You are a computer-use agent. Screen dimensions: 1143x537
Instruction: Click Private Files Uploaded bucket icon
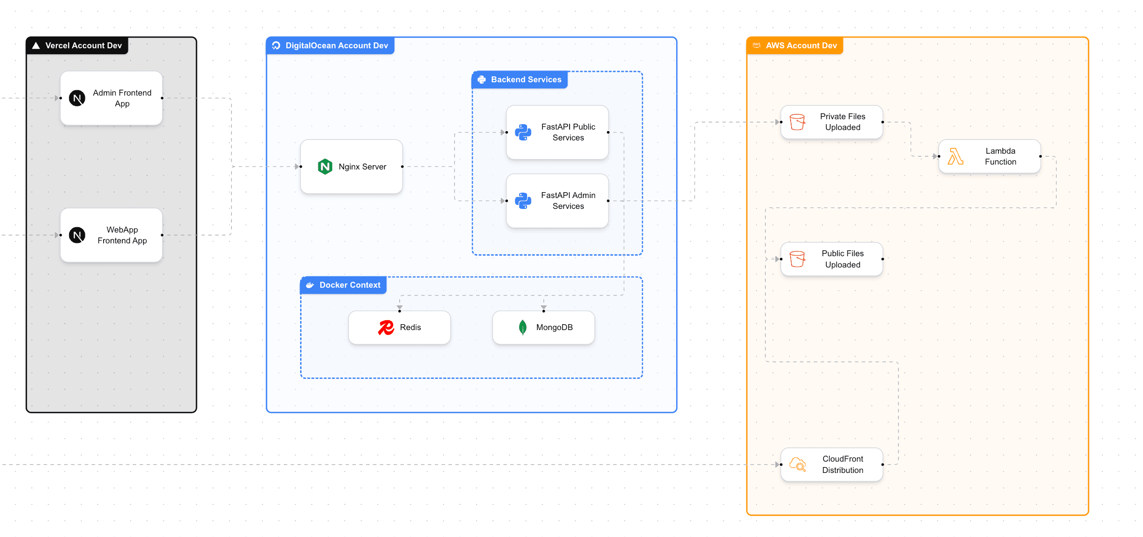click(x=798, y=122)
